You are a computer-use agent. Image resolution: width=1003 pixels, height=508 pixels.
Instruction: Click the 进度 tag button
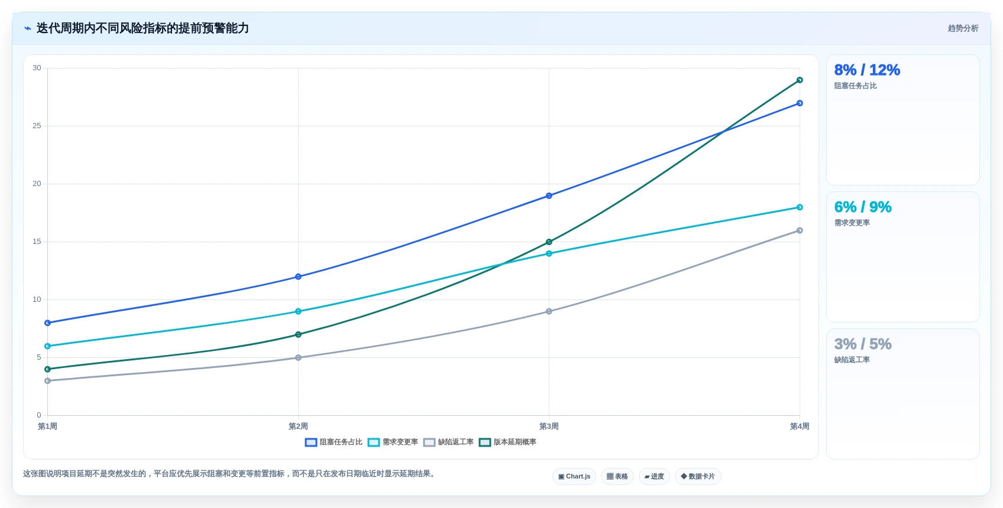pyautogui.click(x=654, y=477)
